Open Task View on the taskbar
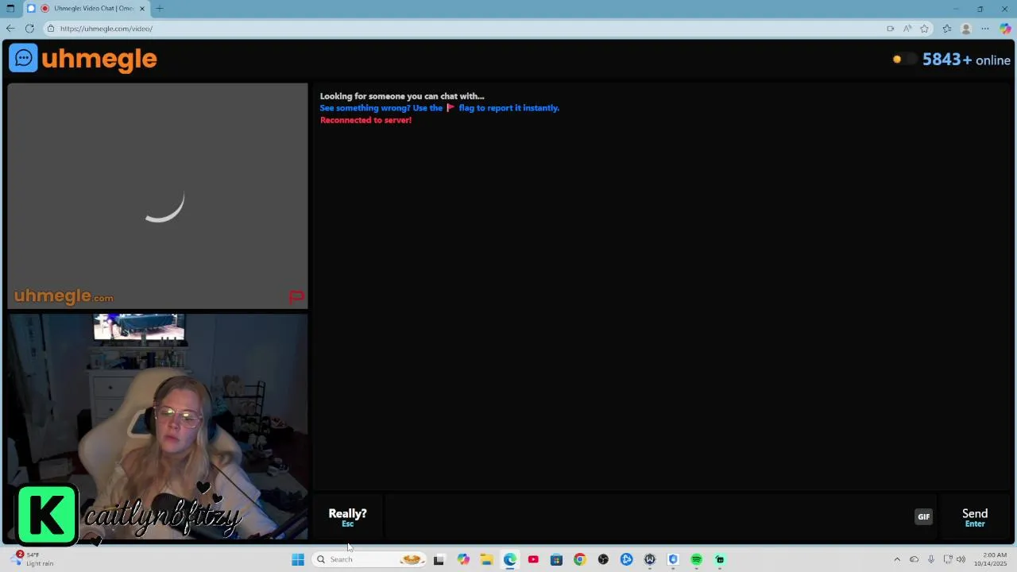 (439, 559)
